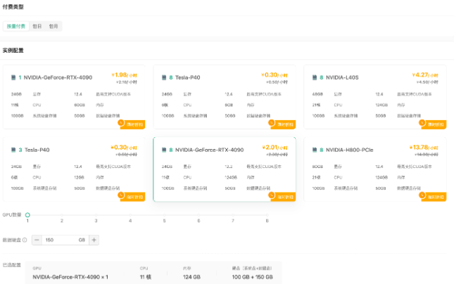
Task: Click the discount badge on Tesla-P40 card with 8 available
Action: tap(282, 124)
